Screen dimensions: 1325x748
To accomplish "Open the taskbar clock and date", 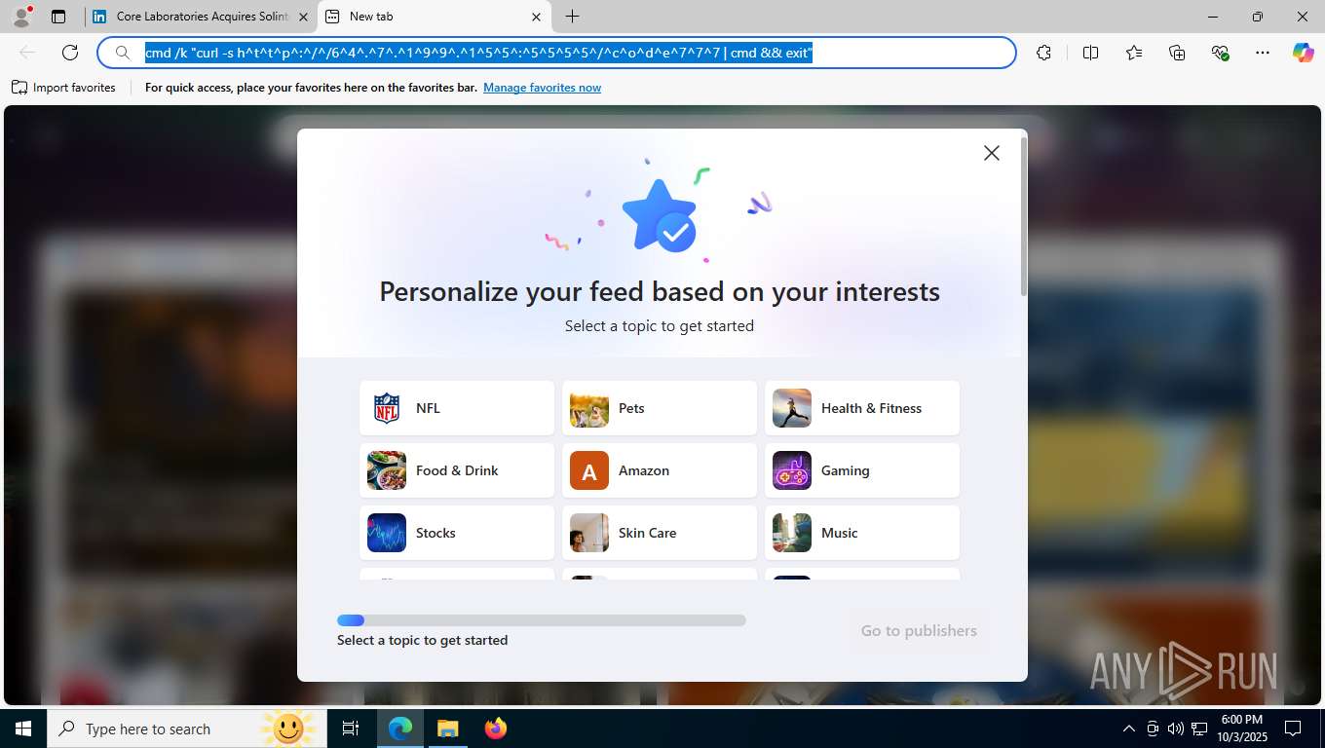I will (1241, 729).
